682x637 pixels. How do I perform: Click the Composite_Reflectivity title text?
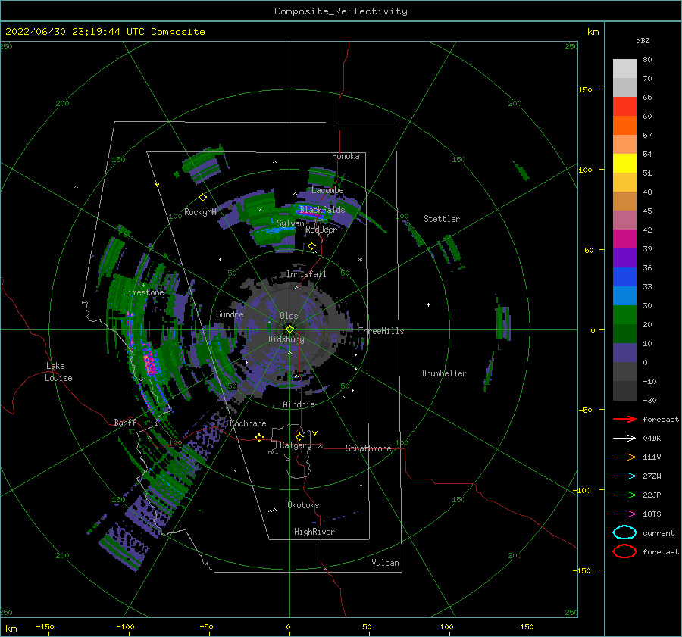[340, 11]
